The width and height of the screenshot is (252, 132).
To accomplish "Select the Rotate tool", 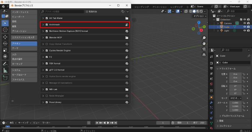I will point(5,43).
